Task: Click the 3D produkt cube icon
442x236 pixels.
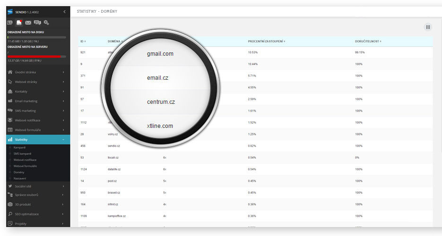Action: pos(10,204)
